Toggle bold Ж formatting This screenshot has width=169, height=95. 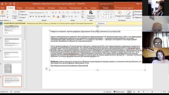tap(31, 16)
